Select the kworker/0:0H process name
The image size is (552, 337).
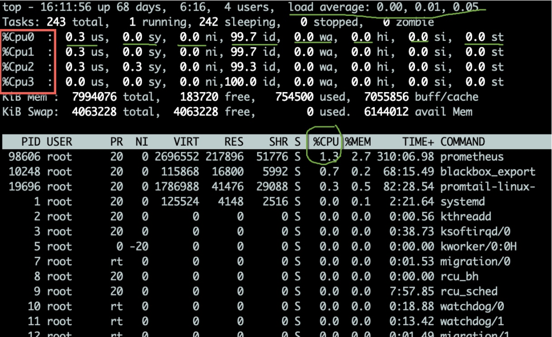click(478, 246)
